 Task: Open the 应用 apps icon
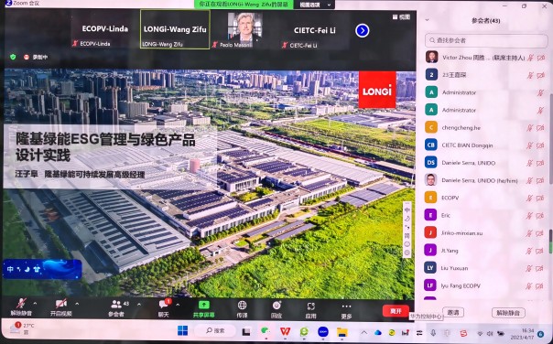[x=310, y=306]
